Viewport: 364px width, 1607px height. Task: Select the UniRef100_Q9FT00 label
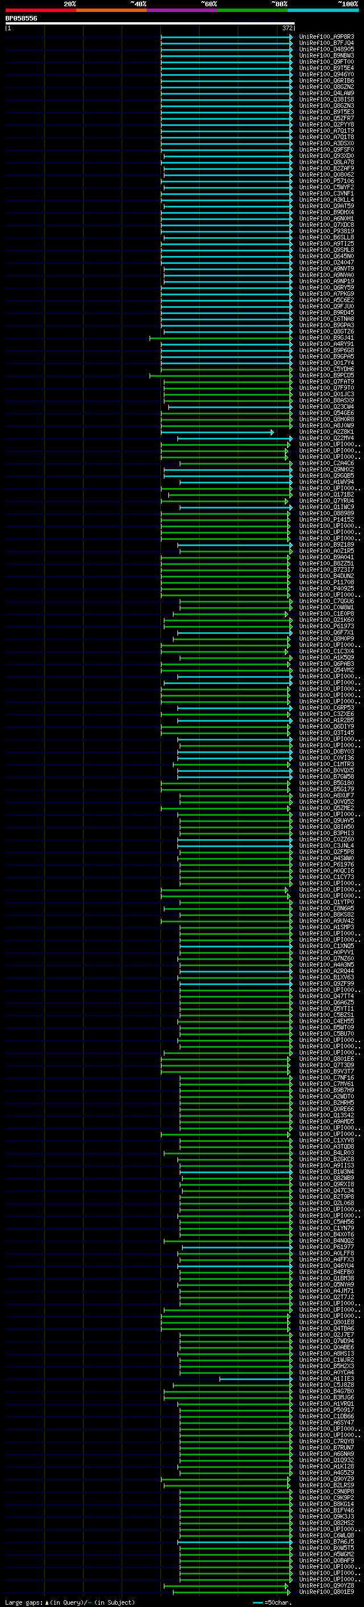pos(326,62)
